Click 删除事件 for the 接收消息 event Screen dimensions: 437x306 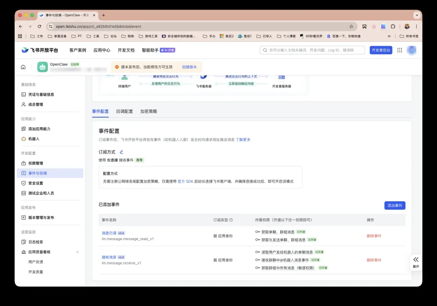374,260
